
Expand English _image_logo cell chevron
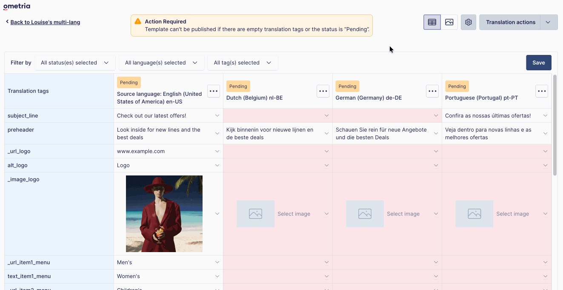pos(217,214)
